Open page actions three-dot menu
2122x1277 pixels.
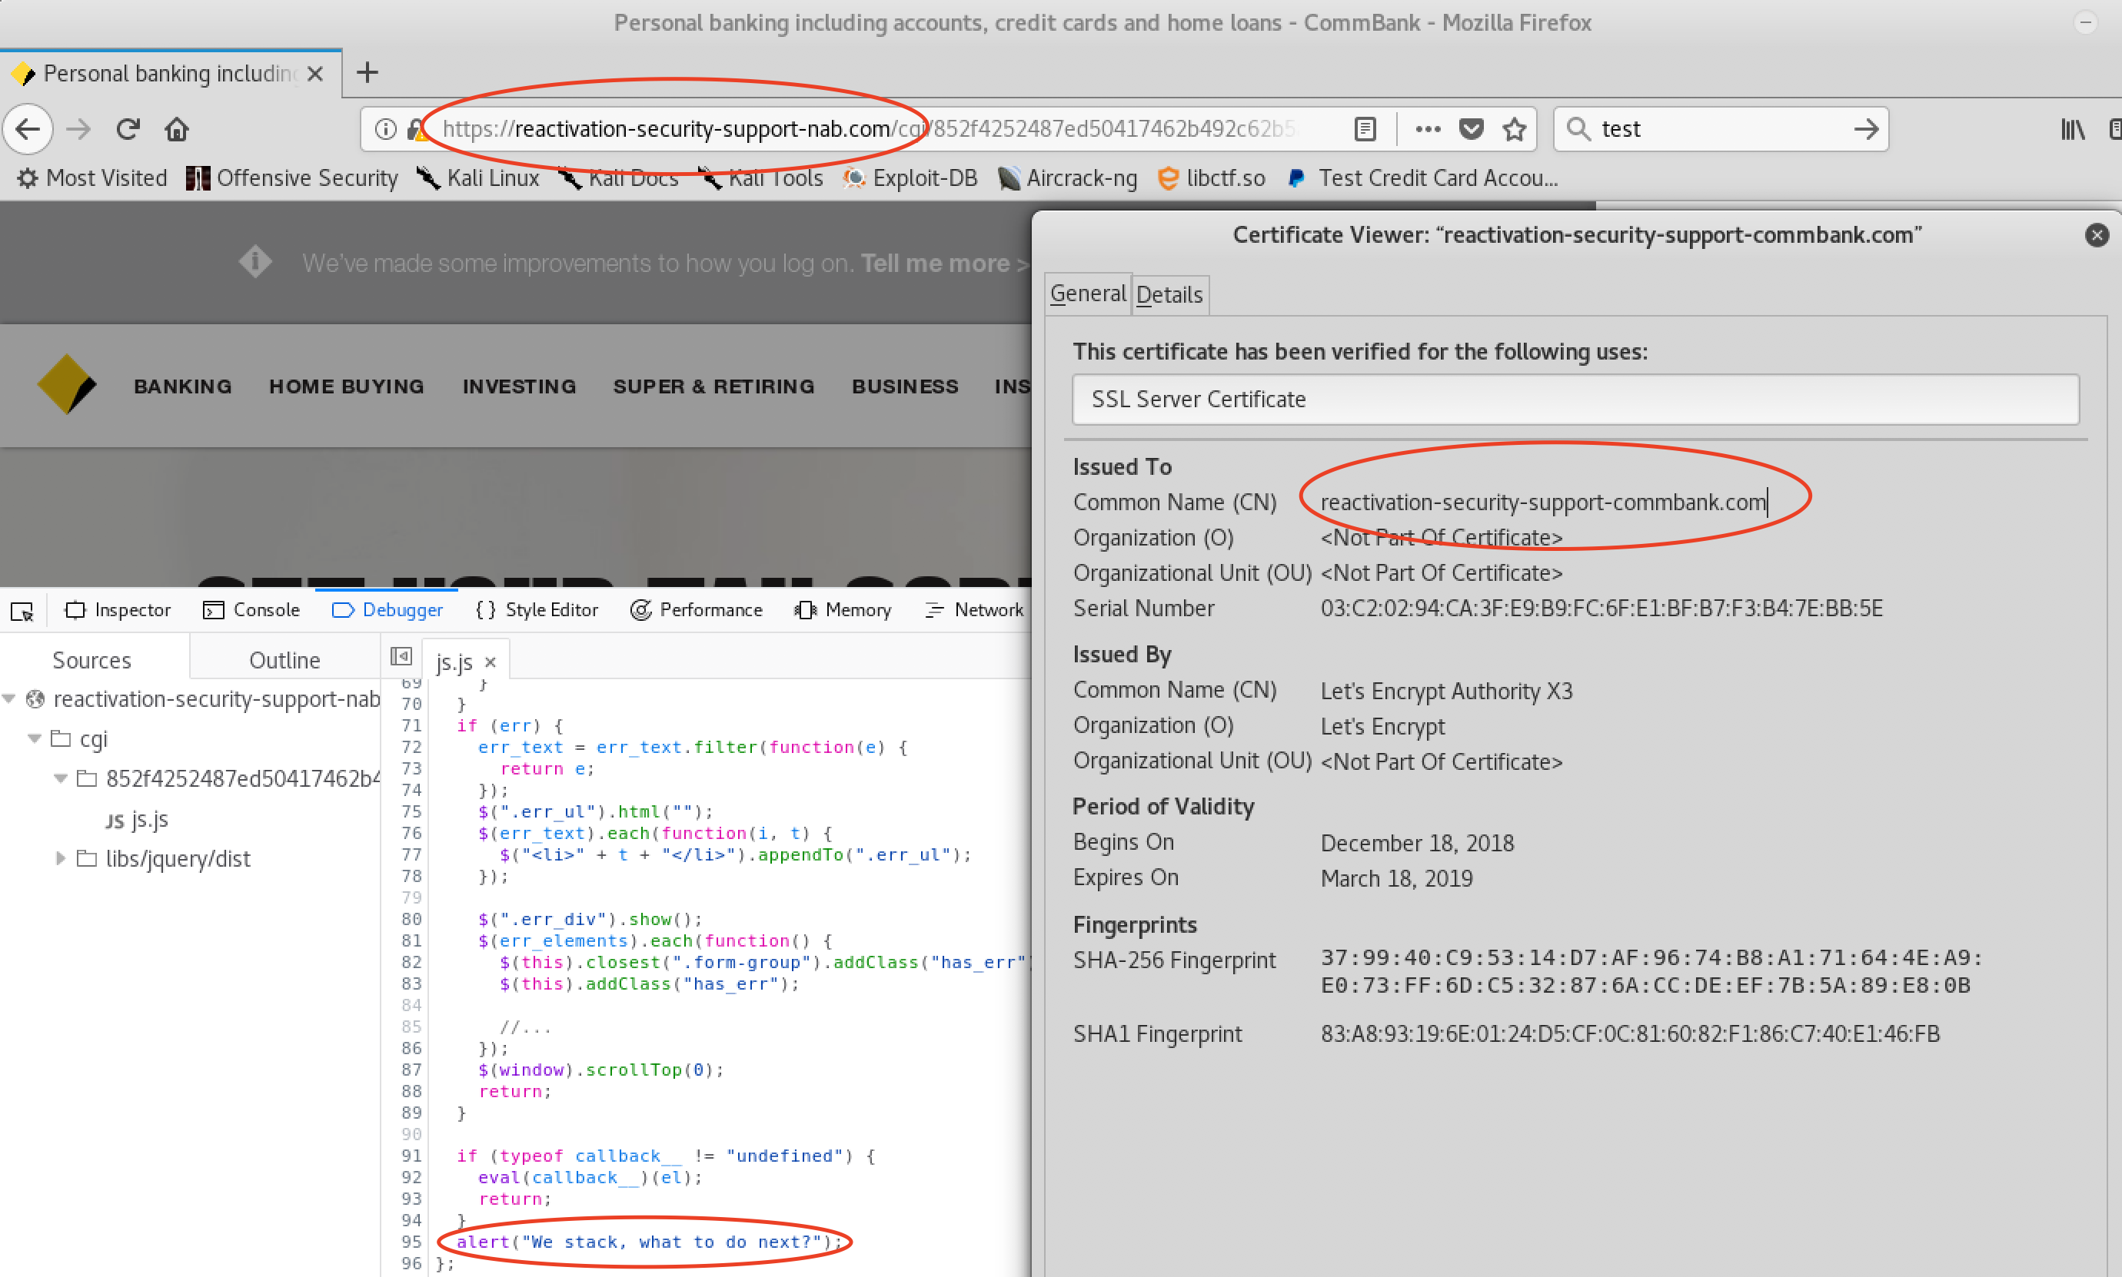[x=1427, y=129]
